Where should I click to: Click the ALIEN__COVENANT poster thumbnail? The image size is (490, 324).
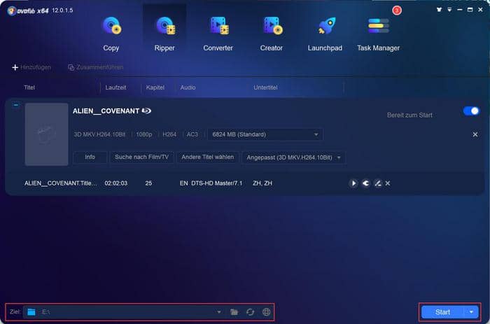(x=47, y=134)
